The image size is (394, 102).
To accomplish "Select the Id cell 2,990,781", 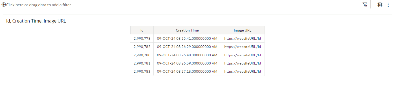I will click(142, 63).
